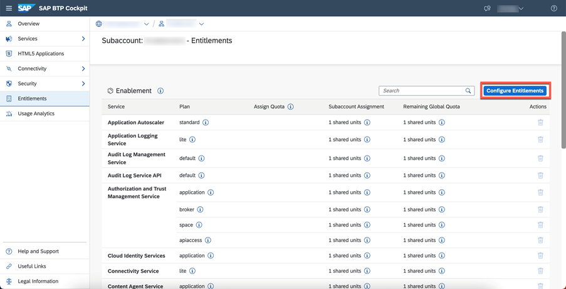Show info for the space plan
Viewport: 566px width, 289px height.
[x=199, y=225]
